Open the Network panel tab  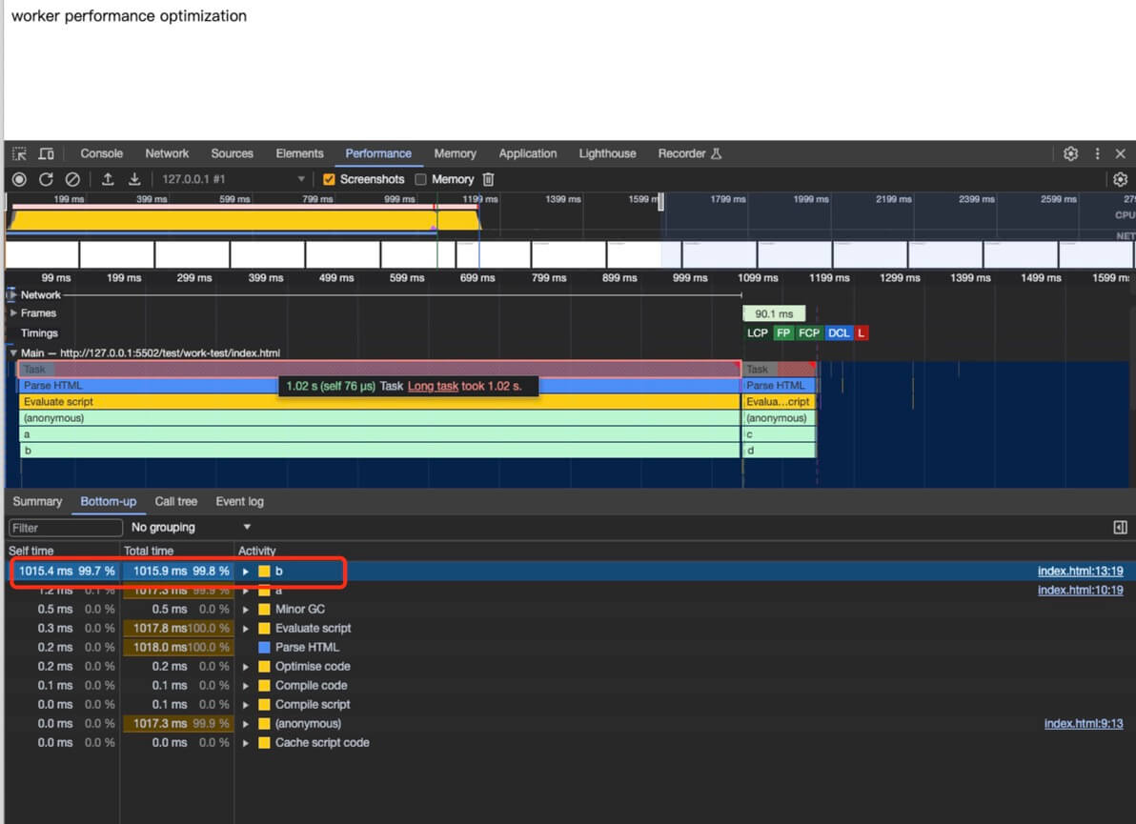pyautogui.click(x=167, y=153)
